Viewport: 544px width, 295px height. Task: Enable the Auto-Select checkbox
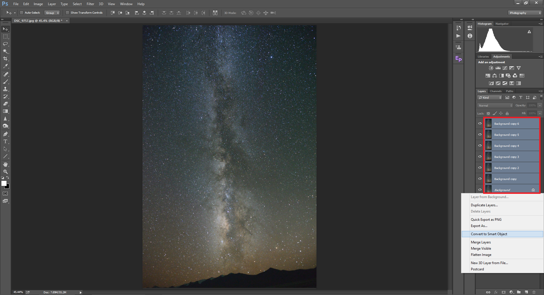pyautogui.click(x=22, y=13)
